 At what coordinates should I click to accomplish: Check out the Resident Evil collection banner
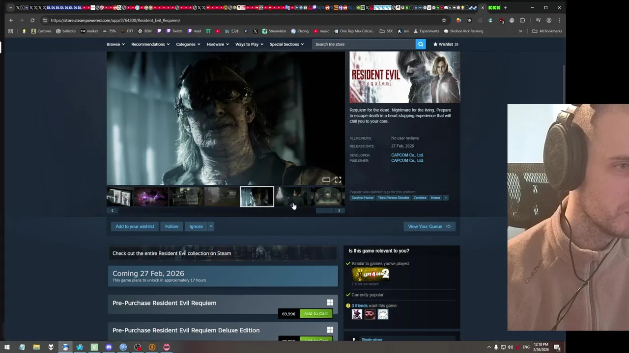pyautogui.click(x=223, y=253)
